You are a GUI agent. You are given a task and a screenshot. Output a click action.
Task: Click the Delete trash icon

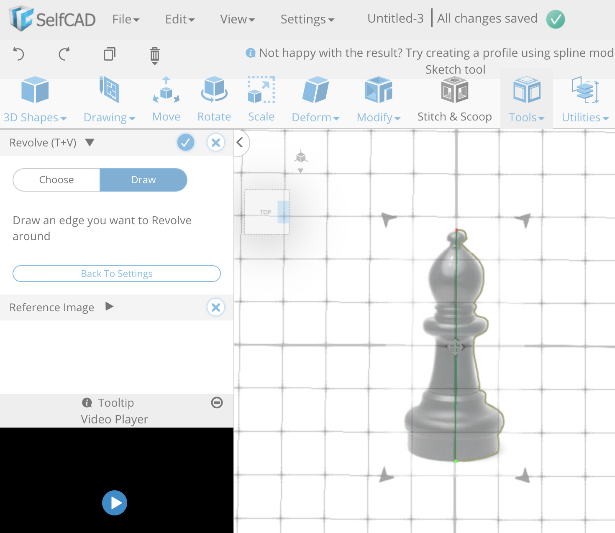point(155,55)
